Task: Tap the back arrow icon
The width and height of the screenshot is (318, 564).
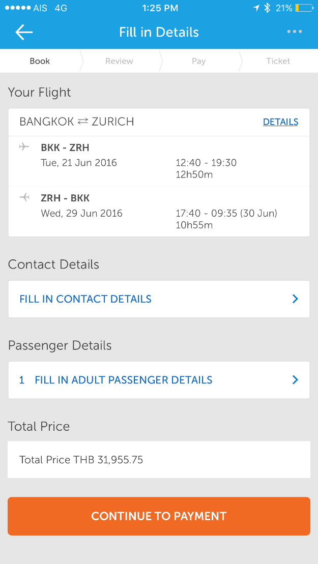Action: coord(24,32)
